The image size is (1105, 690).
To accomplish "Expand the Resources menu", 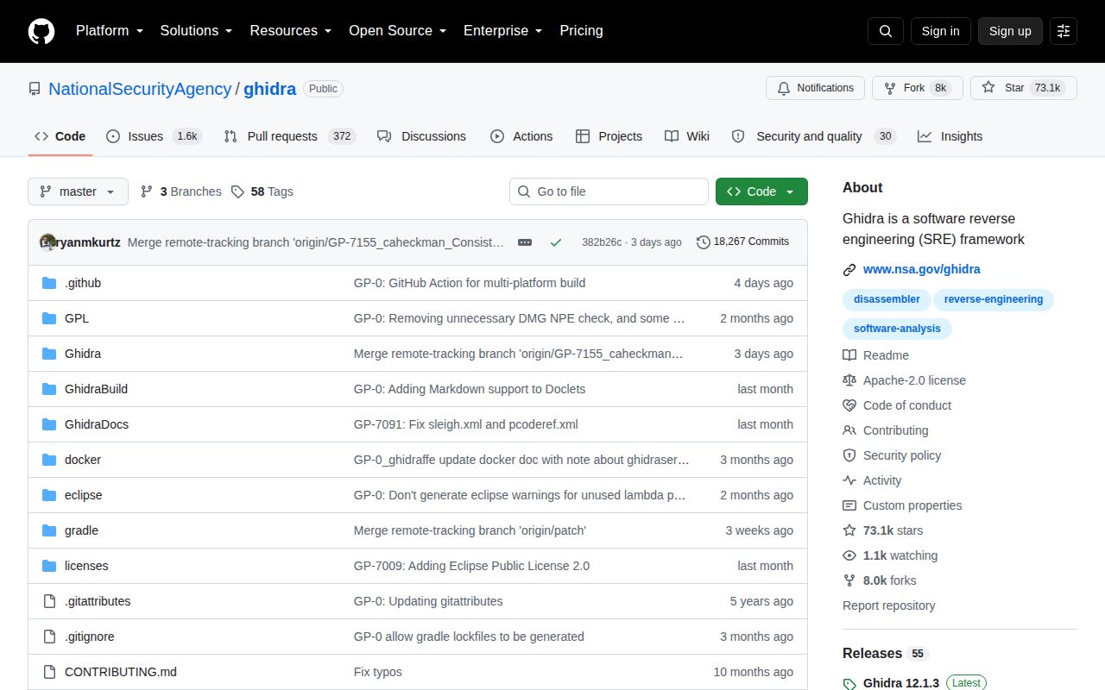I will click(x=291, y=31).
